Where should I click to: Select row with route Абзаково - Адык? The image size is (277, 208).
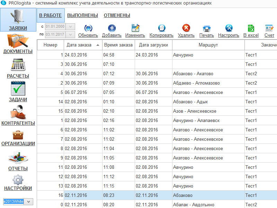(157, 102)
